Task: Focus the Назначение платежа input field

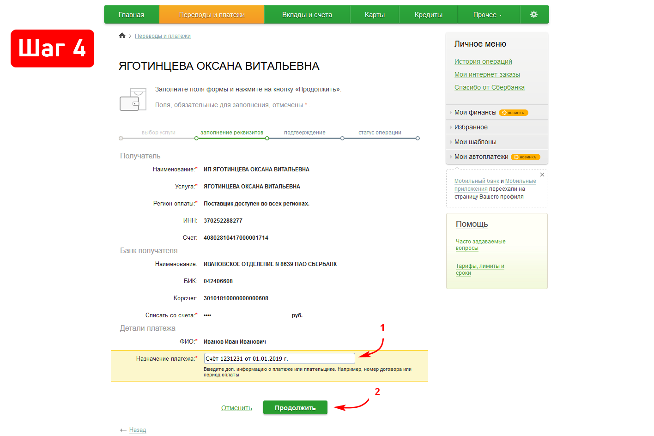Action: [x=279, y=358]
